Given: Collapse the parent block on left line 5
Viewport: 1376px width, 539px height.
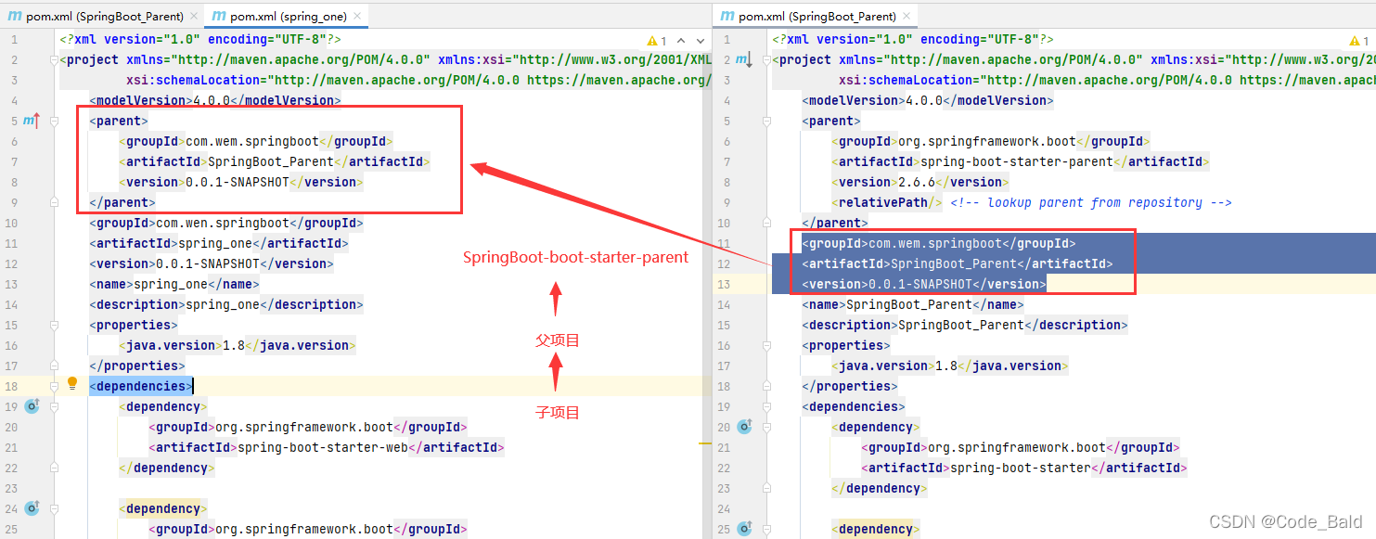Looking at the screenshot, I should point(54,121).
